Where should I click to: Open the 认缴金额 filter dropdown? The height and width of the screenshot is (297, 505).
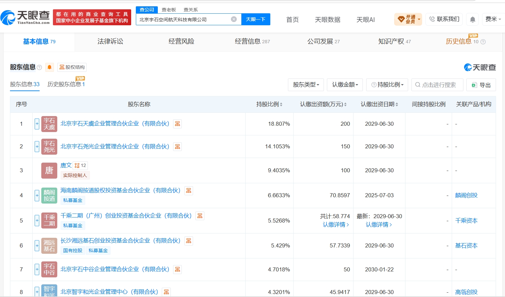coord(345,85)
